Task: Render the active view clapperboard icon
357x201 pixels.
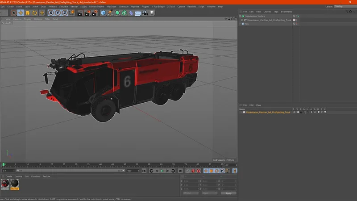Action: (x=80, y=13)
